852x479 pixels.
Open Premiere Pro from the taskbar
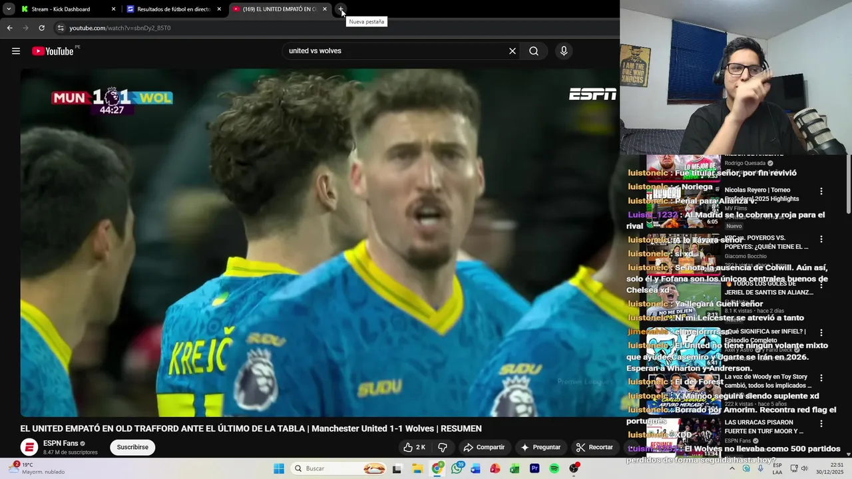coord(534,468)
